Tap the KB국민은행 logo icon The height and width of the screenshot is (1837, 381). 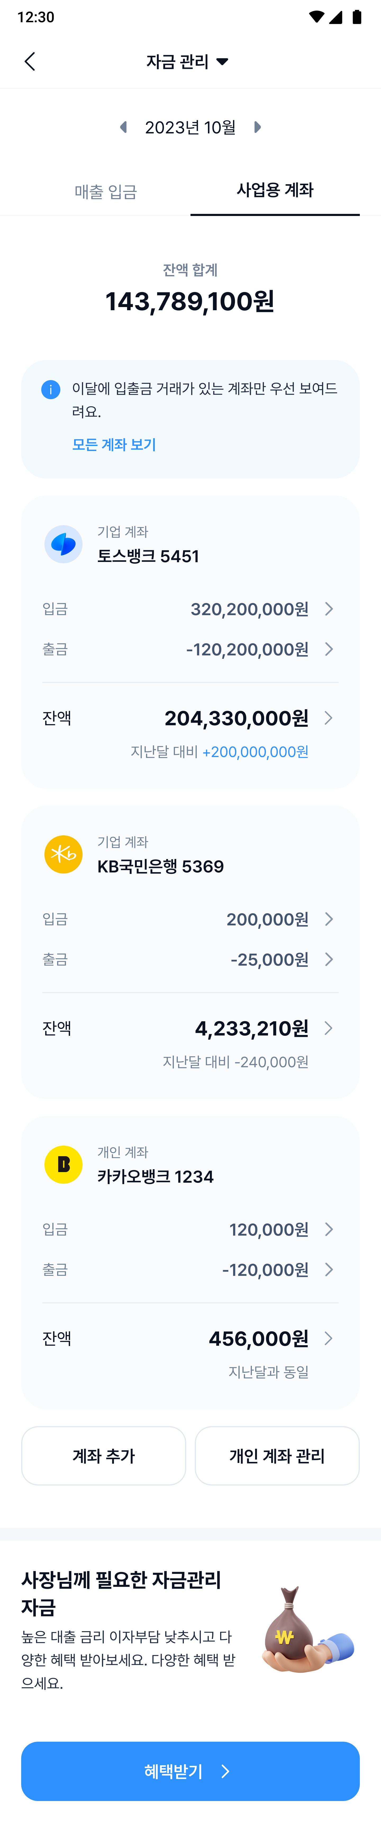(63, 854)
